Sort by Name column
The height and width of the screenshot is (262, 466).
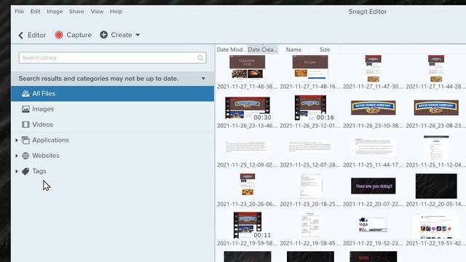point(293,49)
